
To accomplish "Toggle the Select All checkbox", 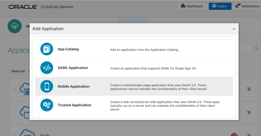I will [9, 71].
